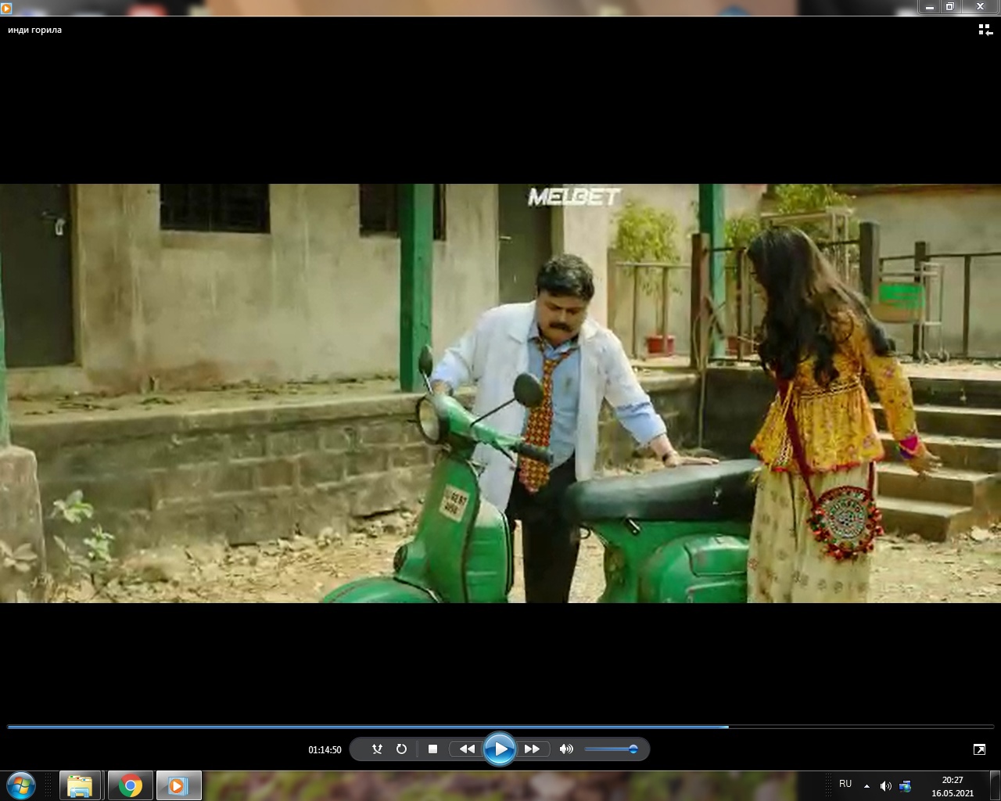Skip to the next track
The height and width of the screenshot is (801, 1001).
[532, 749]
